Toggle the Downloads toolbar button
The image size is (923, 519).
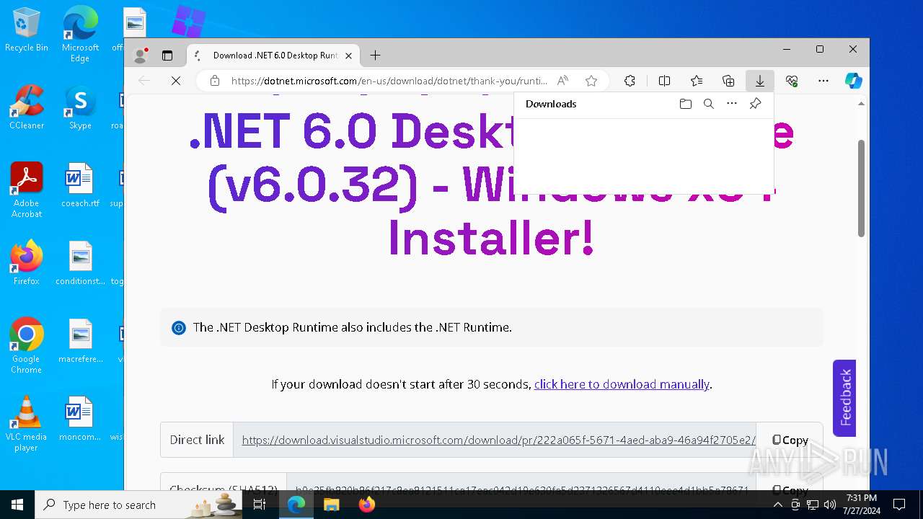click(x=760, y=81)
